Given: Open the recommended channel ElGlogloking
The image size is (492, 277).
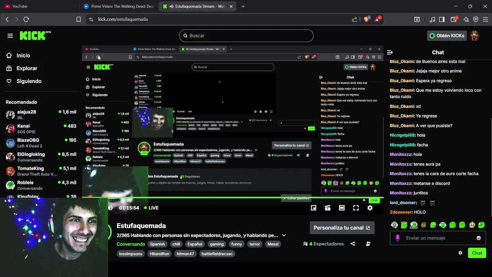Looking at the screenshot, I should tap(41, 157).
